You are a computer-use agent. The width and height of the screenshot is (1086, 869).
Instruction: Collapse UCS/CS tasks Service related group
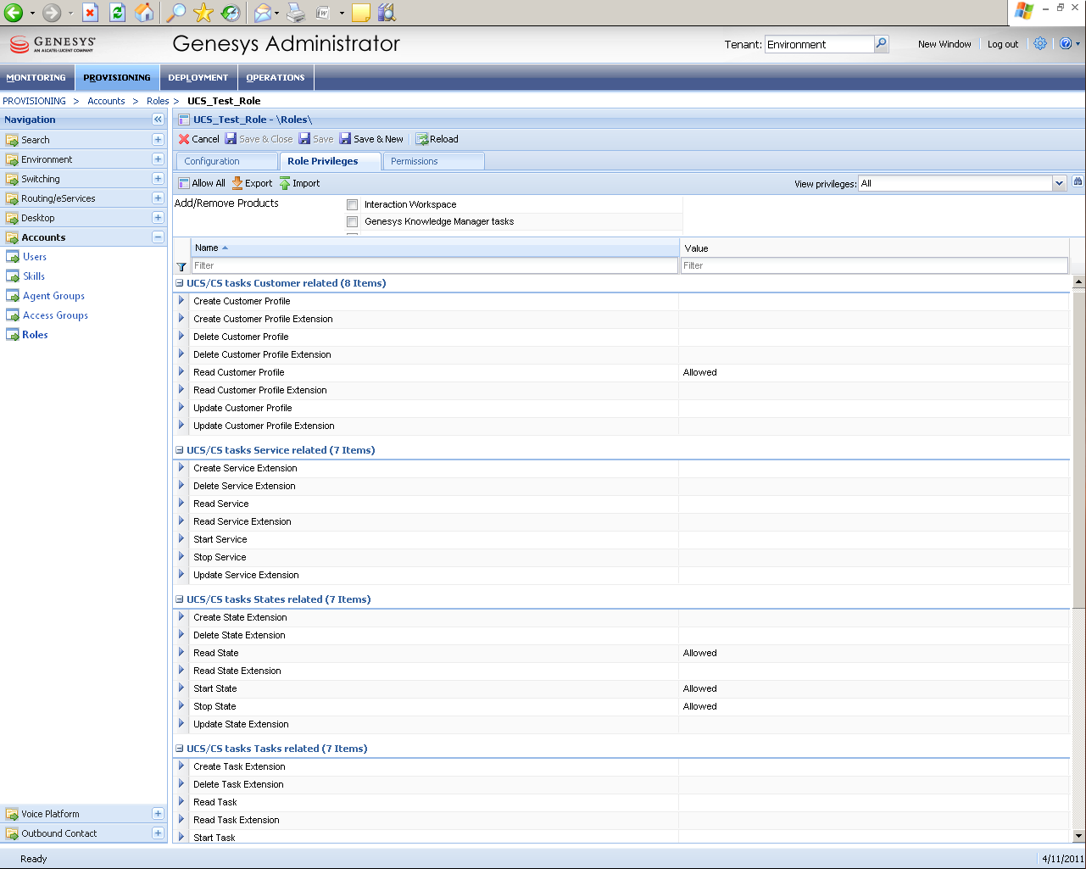pos(180,450)
